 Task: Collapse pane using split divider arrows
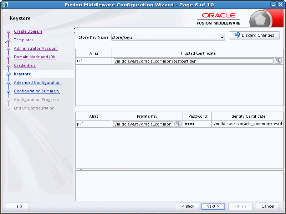click(x=79, y=170)
